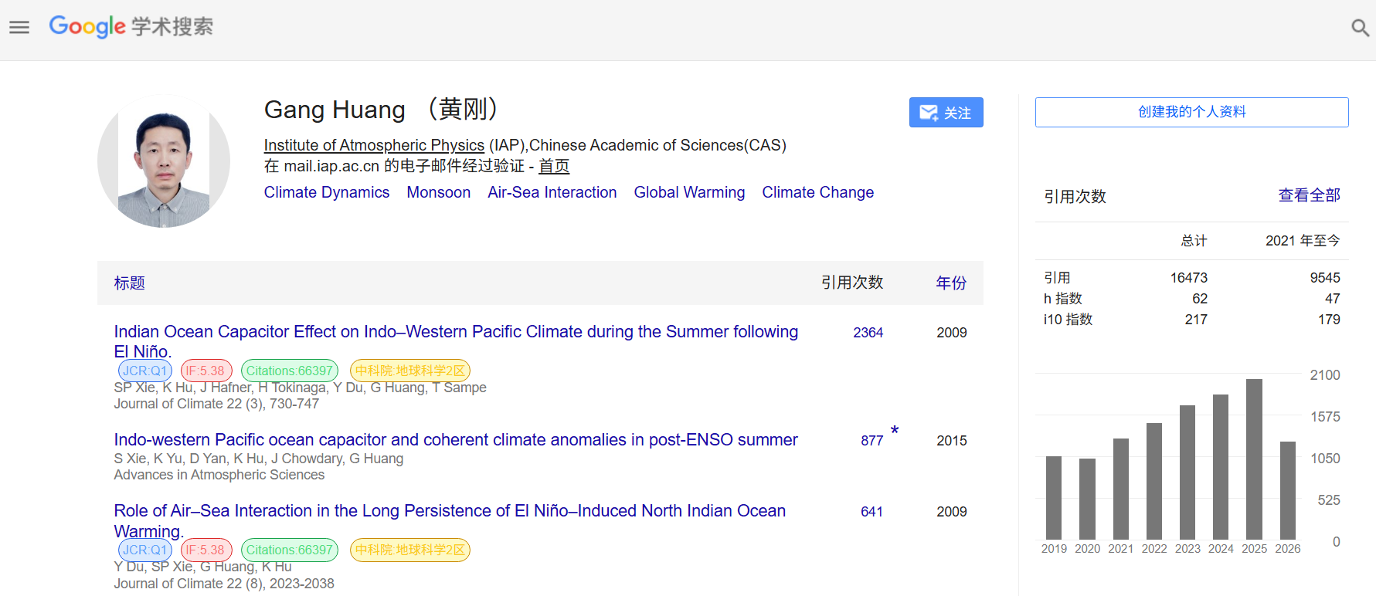The image size is (1376, 596).
Task: Sort by 年份 column header
Action: click(x=951, y=283)
